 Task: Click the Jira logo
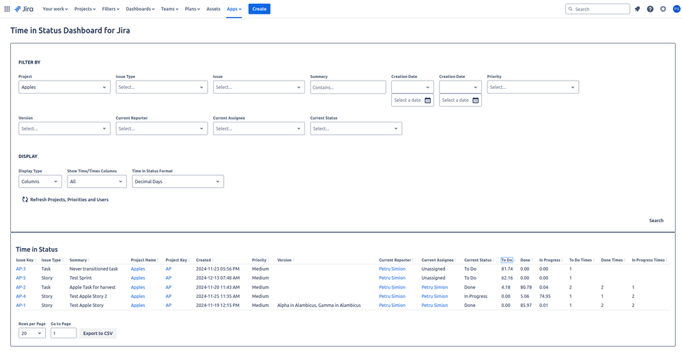tap(23, 9)
